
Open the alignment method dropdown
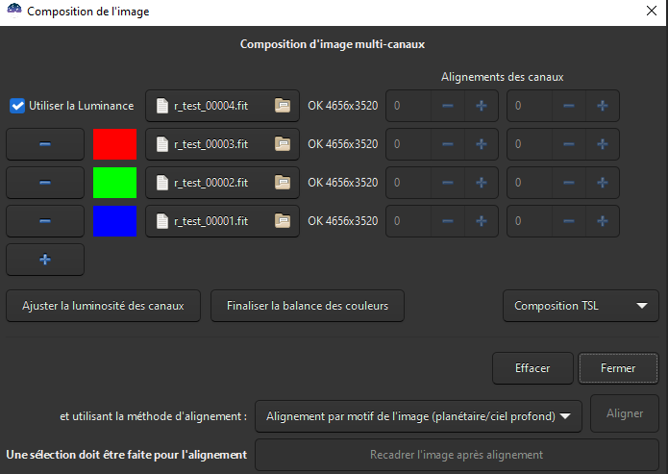point(418,416)
